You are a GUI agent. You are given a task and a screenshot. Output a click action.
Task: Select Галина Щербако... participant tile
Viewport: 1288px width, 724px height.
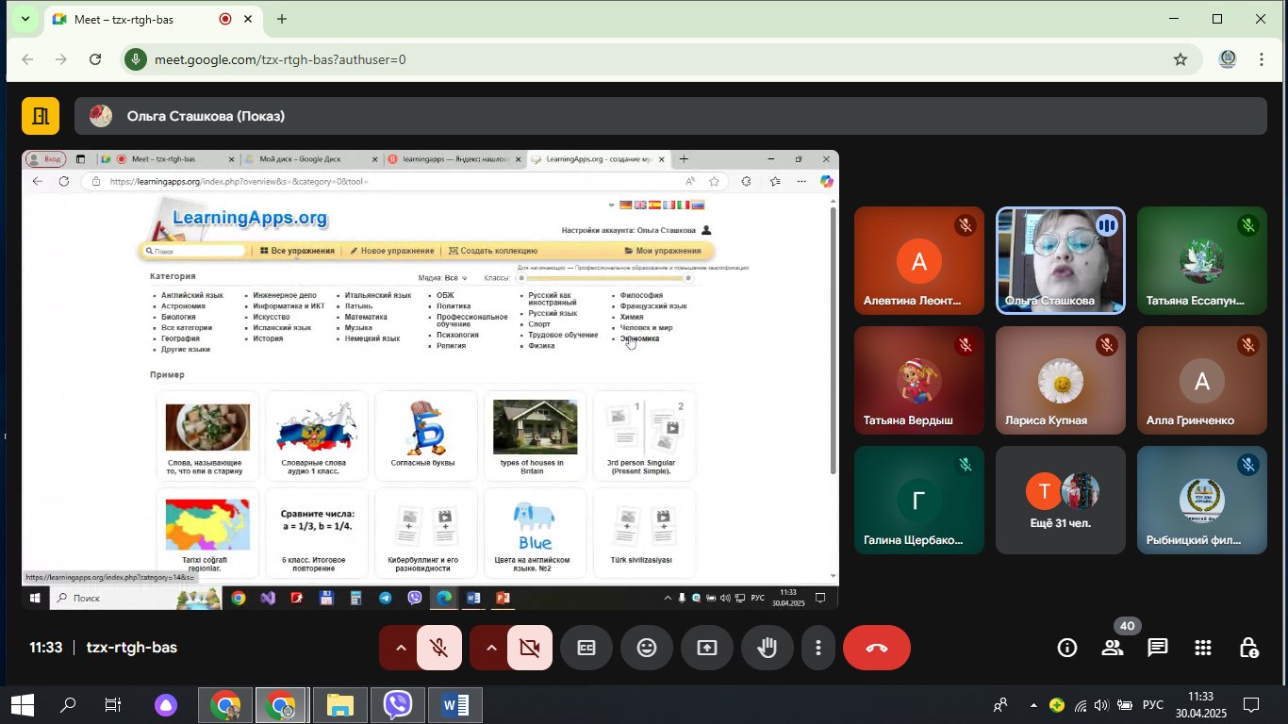(919, 500)
